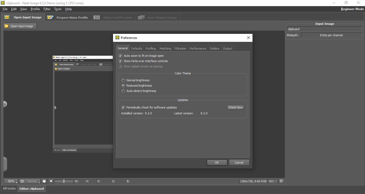Image resolution: width=365 pixels, height=194 pixels.
Task: Select Auto-detect brightness theme
Action: tap(123, 91)
